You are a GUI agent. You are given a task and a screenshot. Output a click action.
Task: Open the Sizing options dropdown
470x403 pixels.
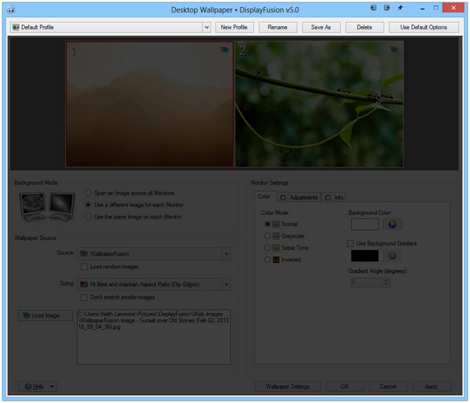click(x=226, y=284)
